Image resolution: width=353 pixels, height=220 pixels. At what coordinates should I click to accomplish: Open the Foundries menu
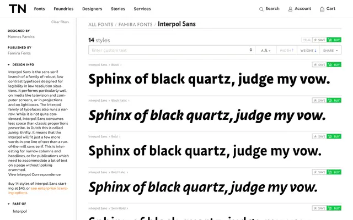point(63,9)
